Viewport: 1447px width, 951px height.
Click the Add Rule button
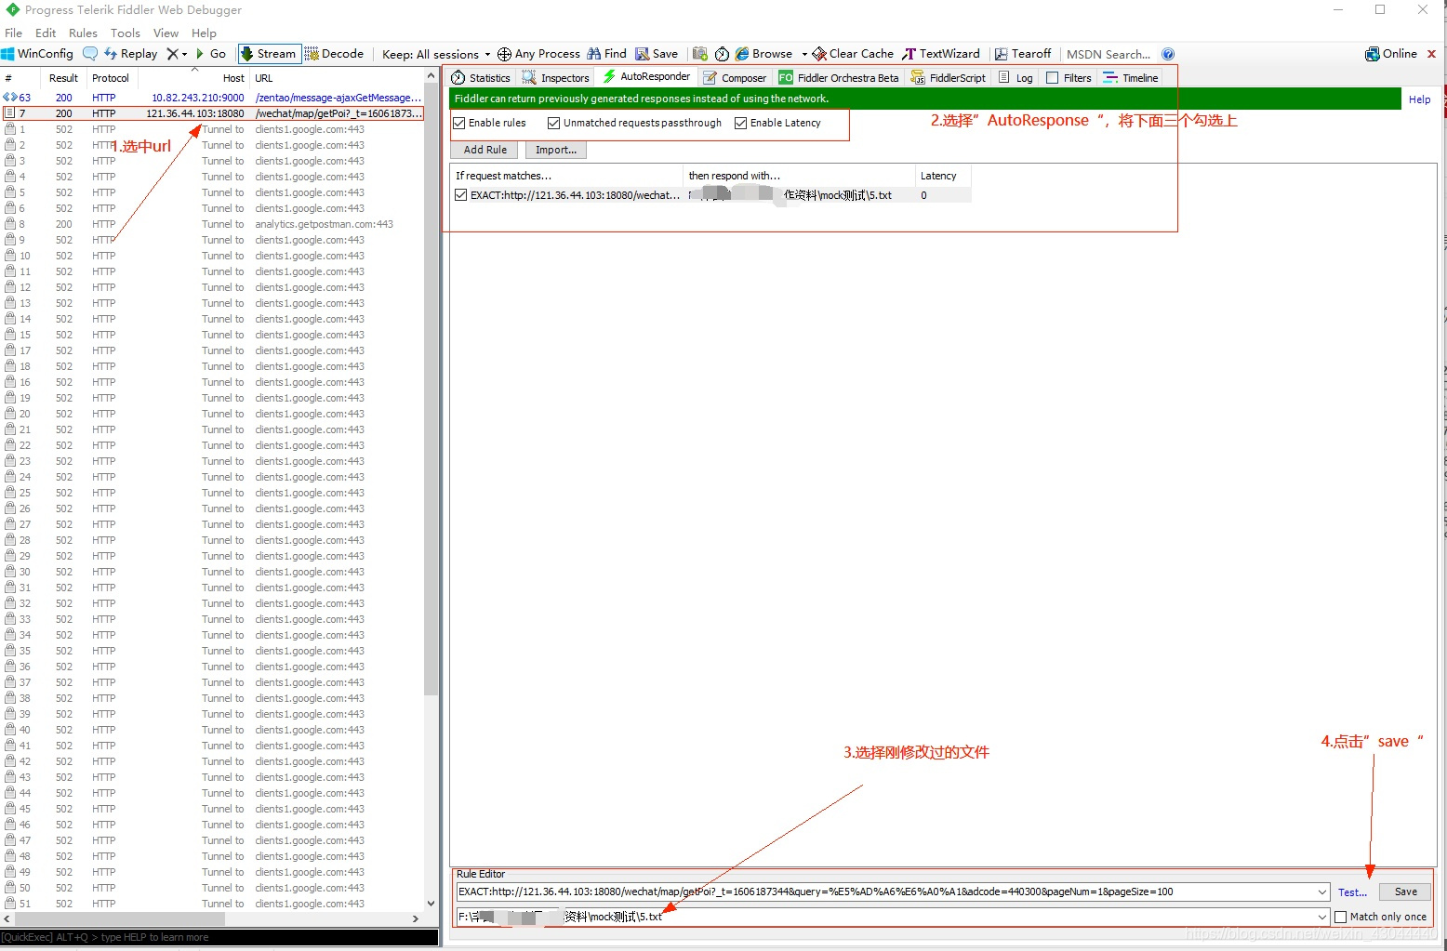[485, 150]
